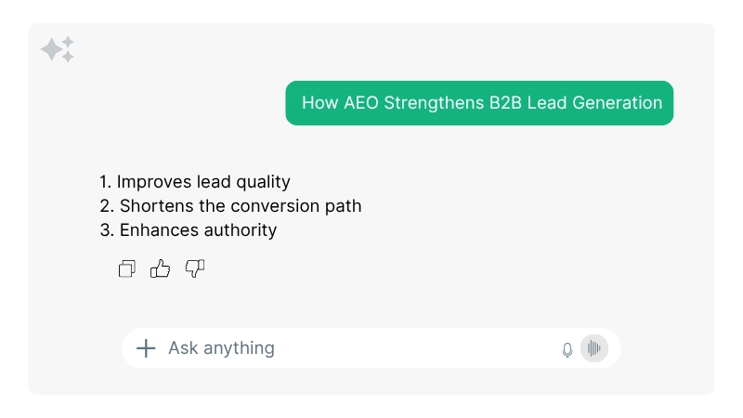Tap the microphone dictation icon
Screen dimensions: 743x418
tap(567, 349)
